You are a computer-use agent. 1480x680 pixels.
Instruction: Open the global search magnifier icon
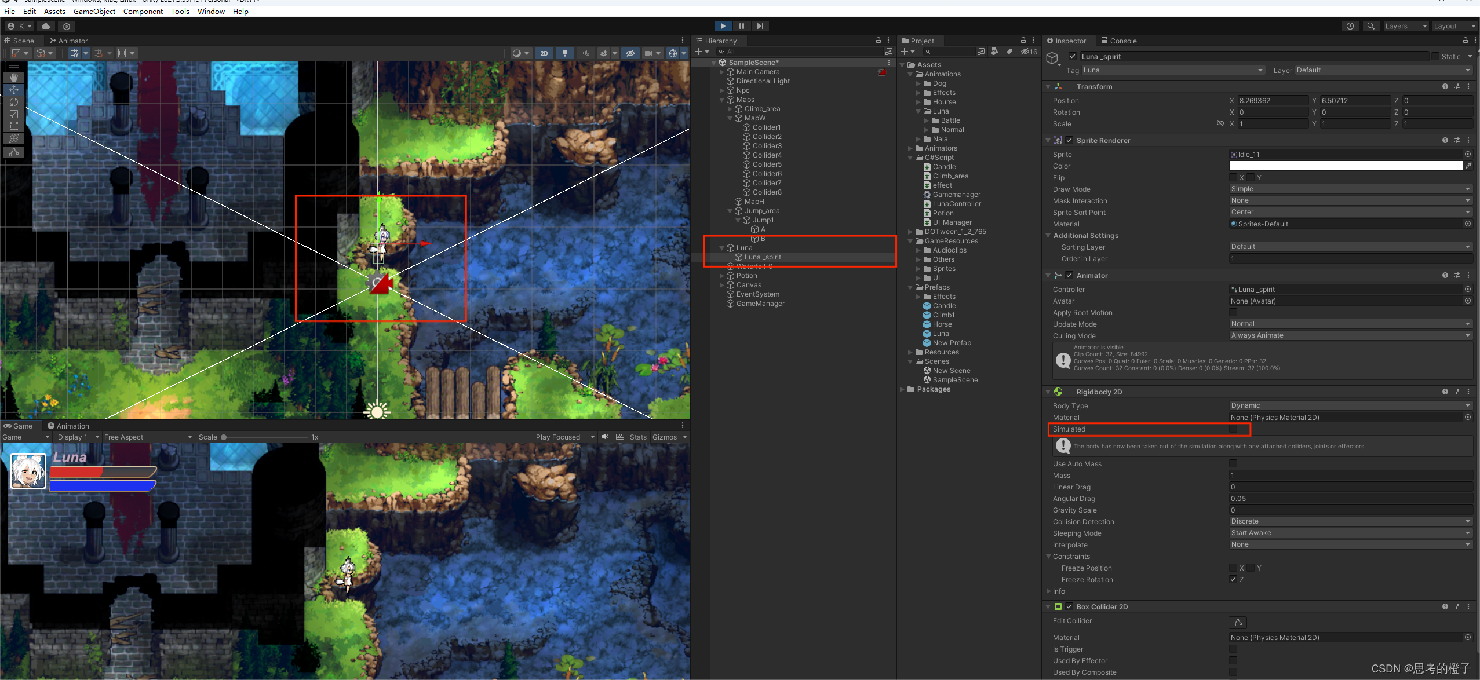click(x=1370, y=26)
